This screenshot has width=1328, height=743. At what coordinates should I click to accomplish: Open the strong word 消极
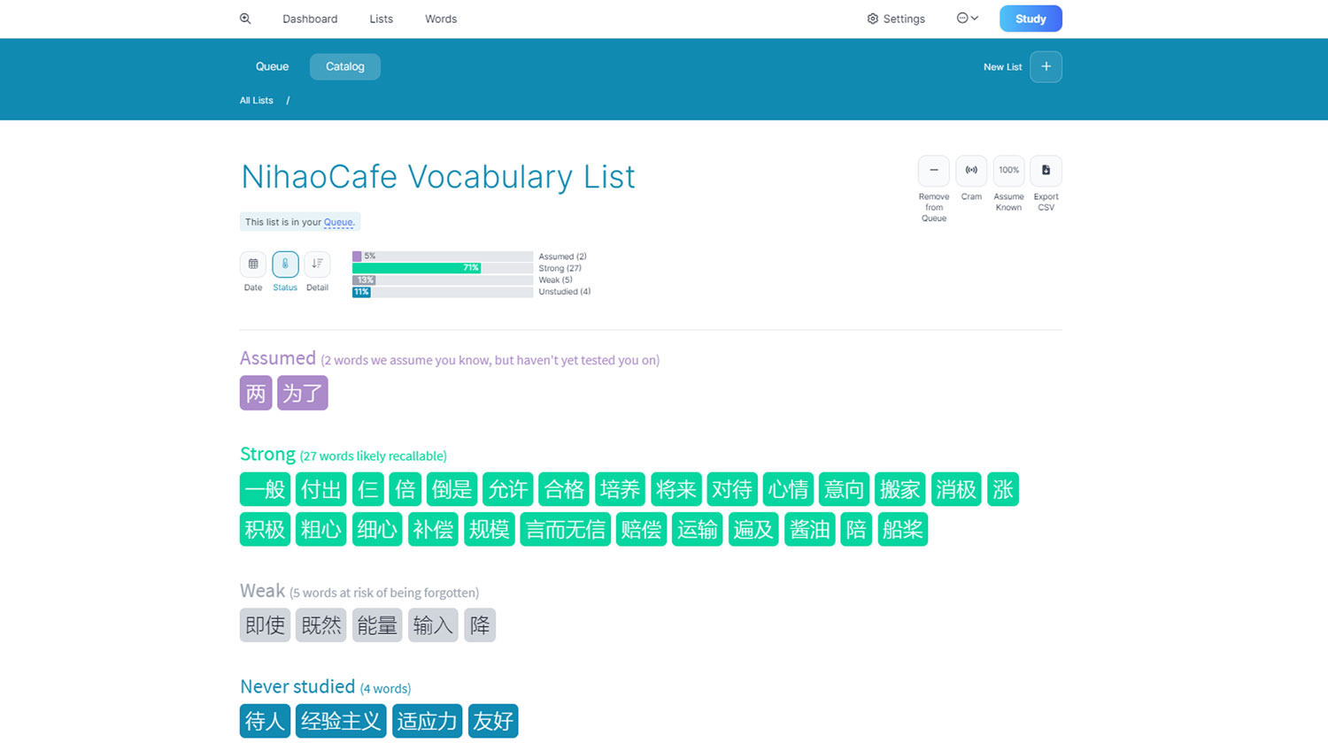pos(956,489)
